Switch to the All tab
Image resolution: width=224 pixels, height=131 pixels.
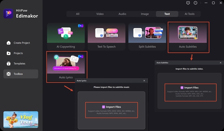78,14
